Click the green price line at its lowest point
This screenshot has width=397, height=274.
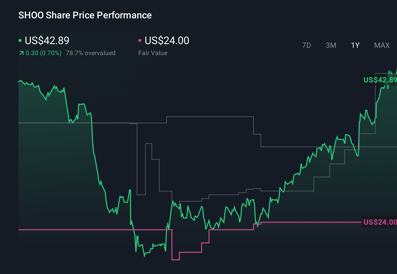(144, 256)
